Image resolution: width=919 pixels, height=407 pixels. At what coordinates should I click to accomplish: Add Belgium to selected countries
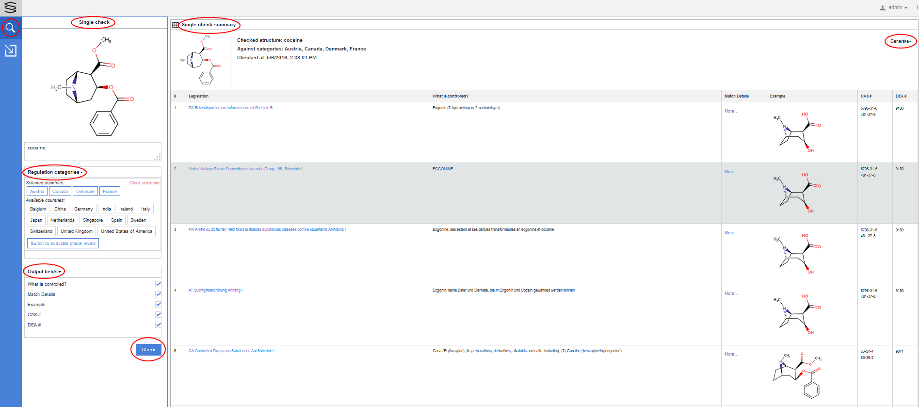pyautogui.click(x=38, y=209)
